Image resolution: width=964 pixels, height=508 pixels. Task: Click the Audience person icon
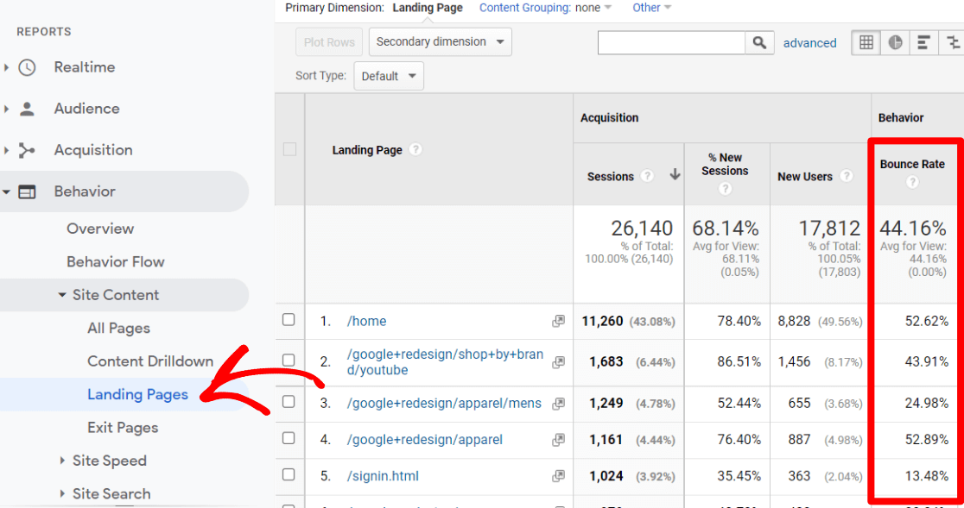click(x=27, y=110)
